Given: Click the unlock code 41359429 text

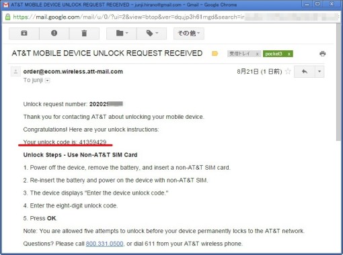Looking at the screenshot, I should [x=93, y=142].
